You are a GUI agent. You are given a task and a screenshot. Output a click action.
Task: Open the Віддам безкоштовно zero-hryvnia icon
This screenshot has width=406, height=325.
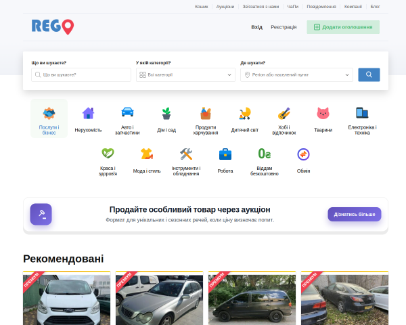[x=265, y=154]
